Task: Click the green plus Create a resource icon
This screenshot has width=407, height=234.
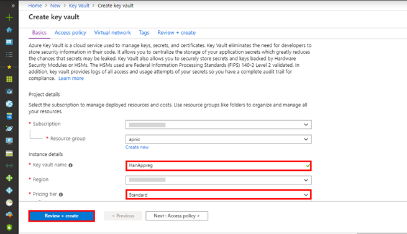Action: pyautogui.click(x=9, y=17)
